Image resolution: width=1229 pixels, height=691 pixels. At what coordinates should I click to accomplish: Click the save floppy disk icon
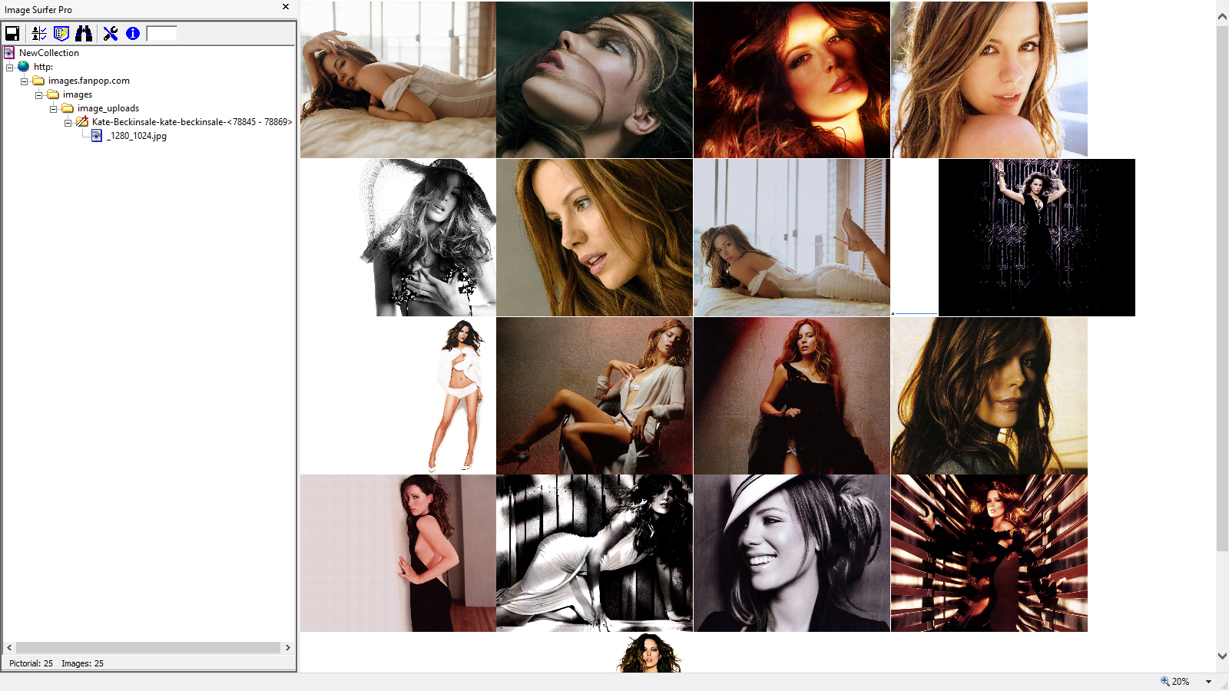pos(12,33)
